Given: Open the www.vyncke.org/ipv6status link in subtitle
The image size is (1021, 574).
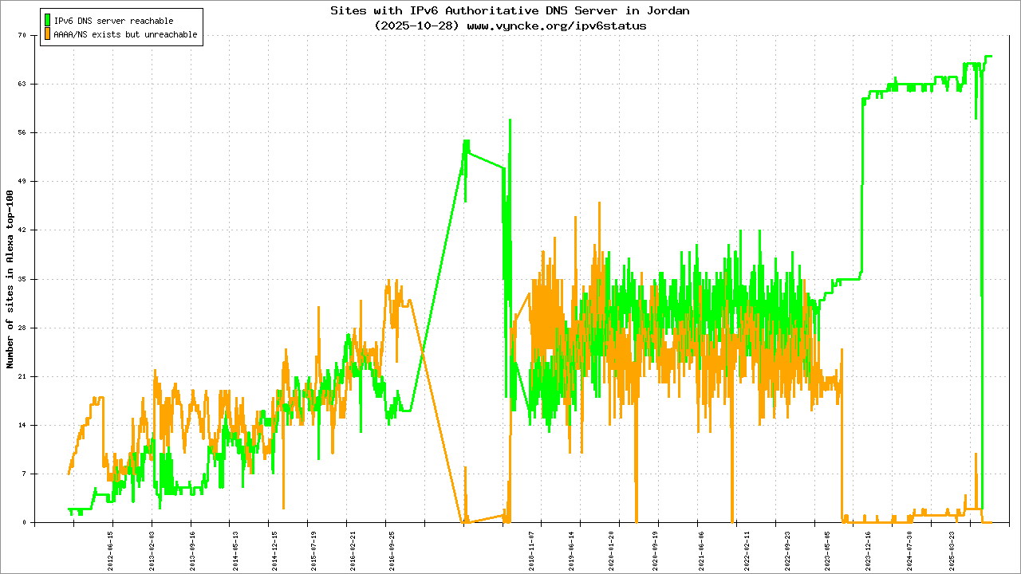Looking at the screenshot, I should point(556,26).
